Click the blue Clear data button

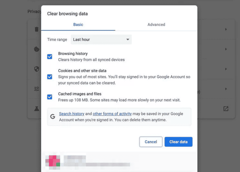click(178, 142)
